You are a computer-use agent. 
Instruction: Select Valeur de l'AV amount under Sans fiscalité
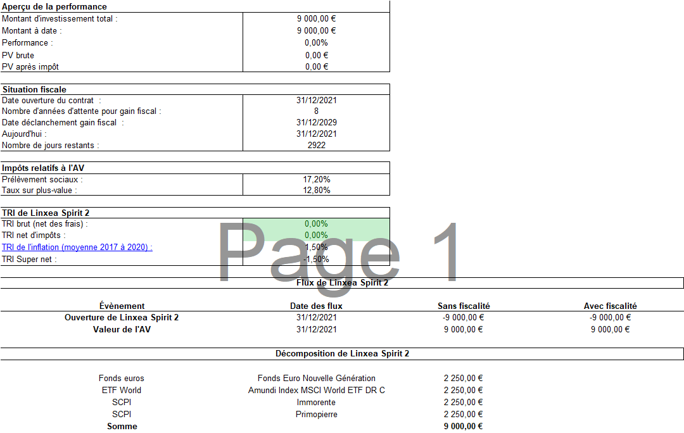[x=463, y=330]
